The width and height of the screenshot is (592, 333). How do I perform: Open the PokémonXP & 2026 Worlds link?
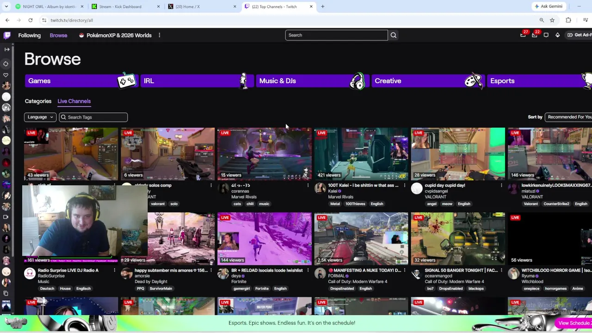pos(115,35)
